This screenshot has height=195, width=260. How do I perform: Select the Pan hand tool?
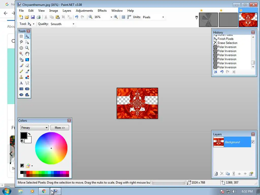point(27,54)
